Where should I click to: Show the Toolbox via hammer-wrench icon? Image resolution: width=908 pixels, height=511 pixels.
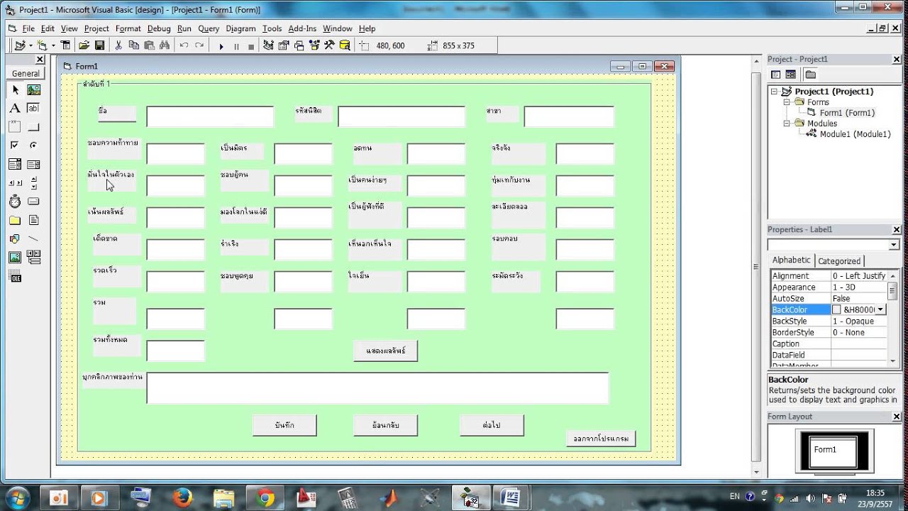329,45
